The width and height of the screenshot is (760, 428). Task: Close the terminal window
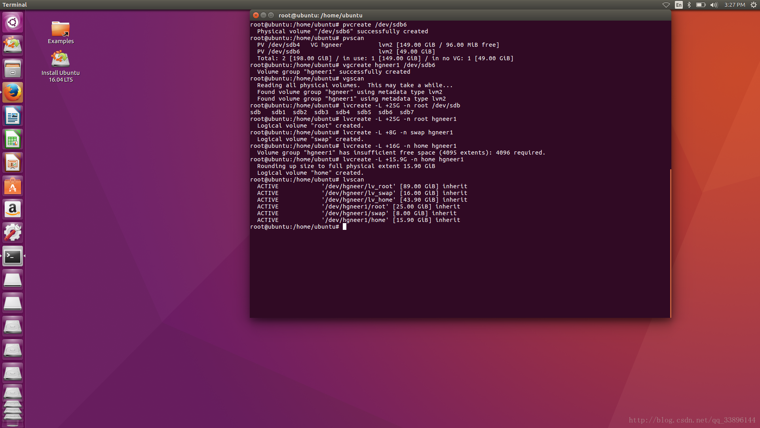[256, 15]
